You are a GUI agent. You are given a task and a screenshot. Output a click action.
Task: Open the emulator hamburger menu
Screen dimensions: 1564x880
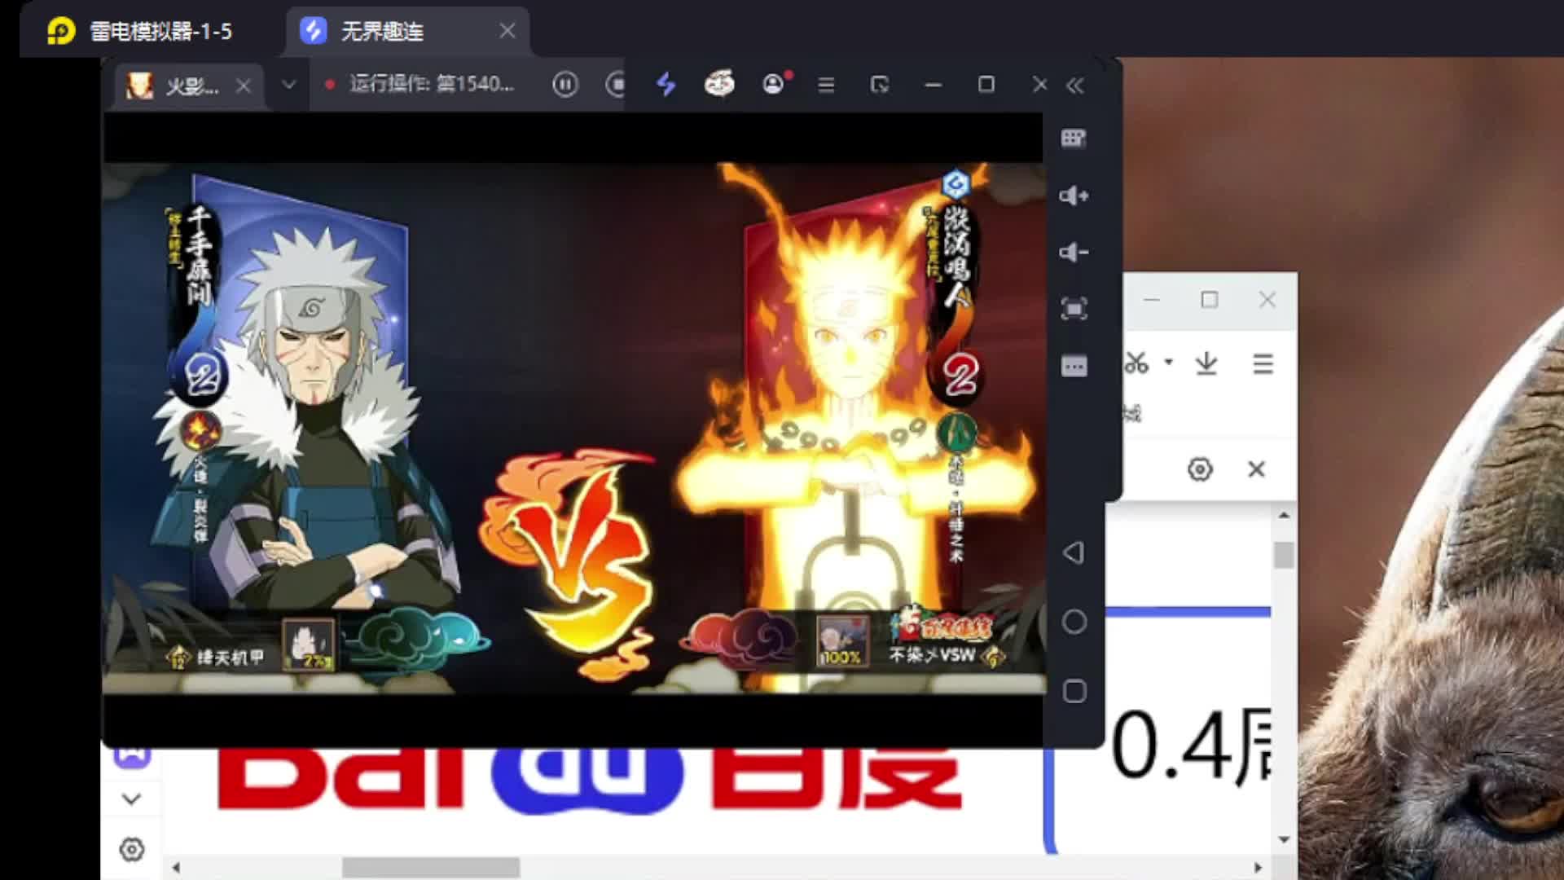pos(826,85)
